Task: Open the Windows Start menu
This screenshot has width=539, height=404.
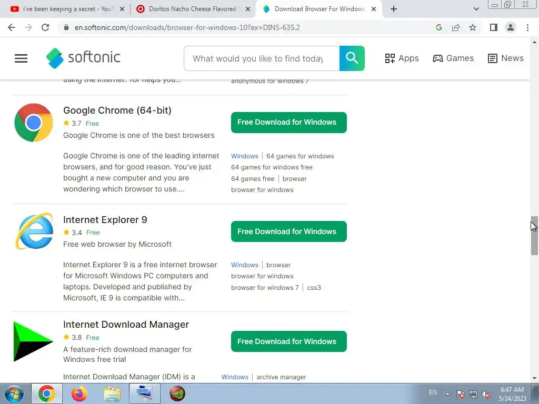Action: [x=14, y=393]
